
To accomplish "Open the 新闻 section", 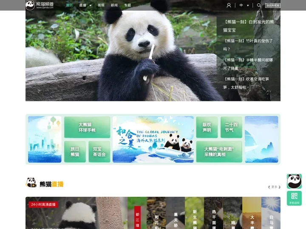I will click(114, 5).
